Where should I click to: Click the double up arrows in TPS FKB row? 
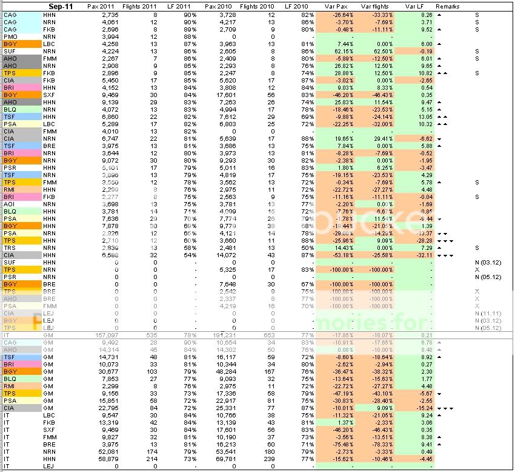(442, 73)
